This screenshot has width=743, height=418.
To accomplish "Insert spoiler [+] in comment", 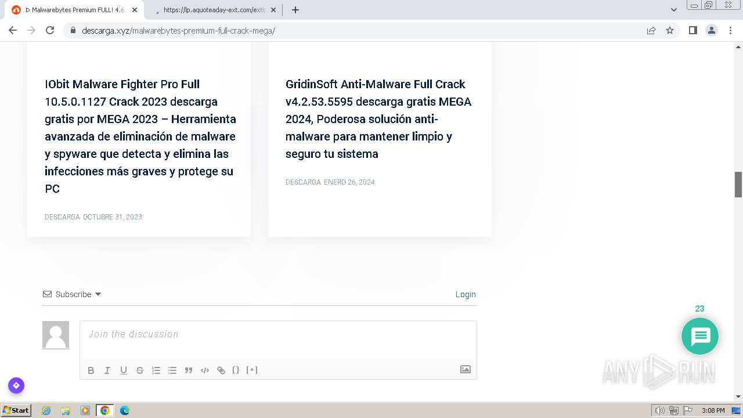I will point(252,370).
